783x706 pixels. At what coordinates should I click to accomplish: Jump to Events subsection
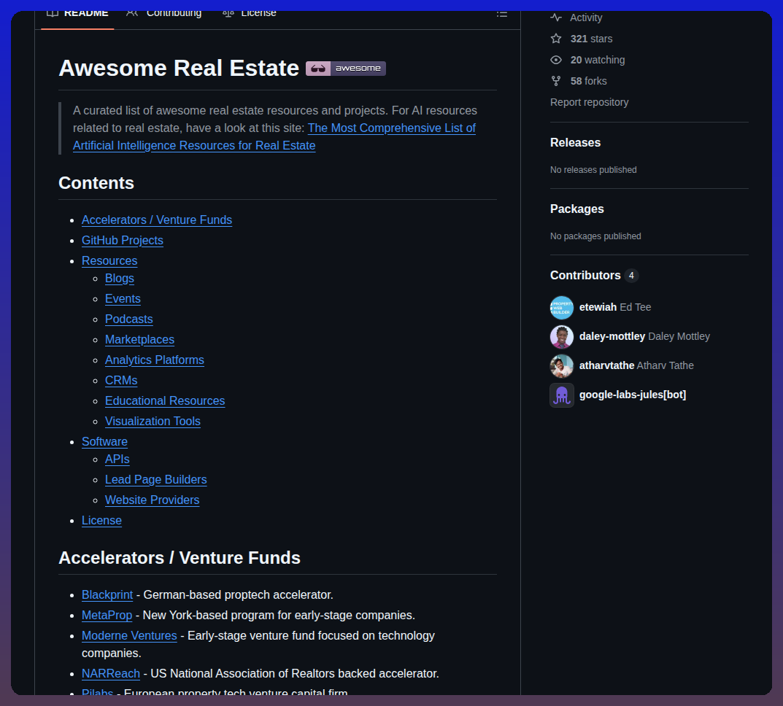(x=123, y=299)
